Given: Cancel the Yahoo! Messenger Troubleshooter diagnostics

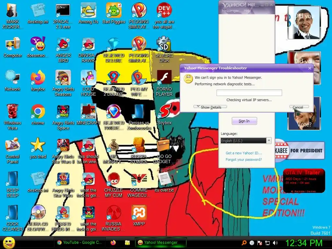Looking at the screenshot, I should coord(299,107).
